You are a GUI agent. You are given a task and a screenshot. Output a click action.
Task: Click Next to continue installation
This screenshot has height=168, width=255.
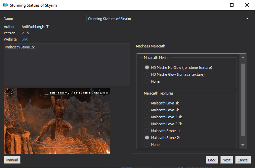[x=227, y=160]
